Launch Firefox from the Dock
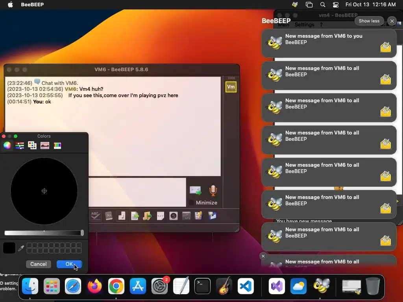Viewport: 403px width, 302px height. tap(94, 286)
